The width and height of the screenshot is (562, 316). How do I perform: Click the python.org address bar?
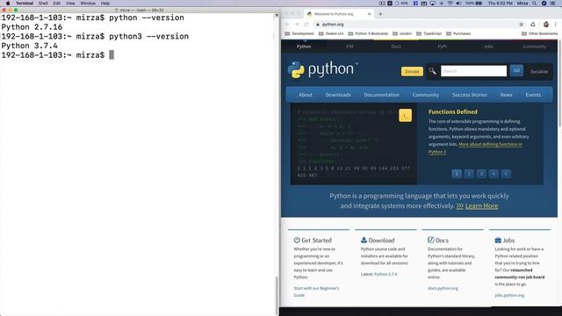point(415,25)
